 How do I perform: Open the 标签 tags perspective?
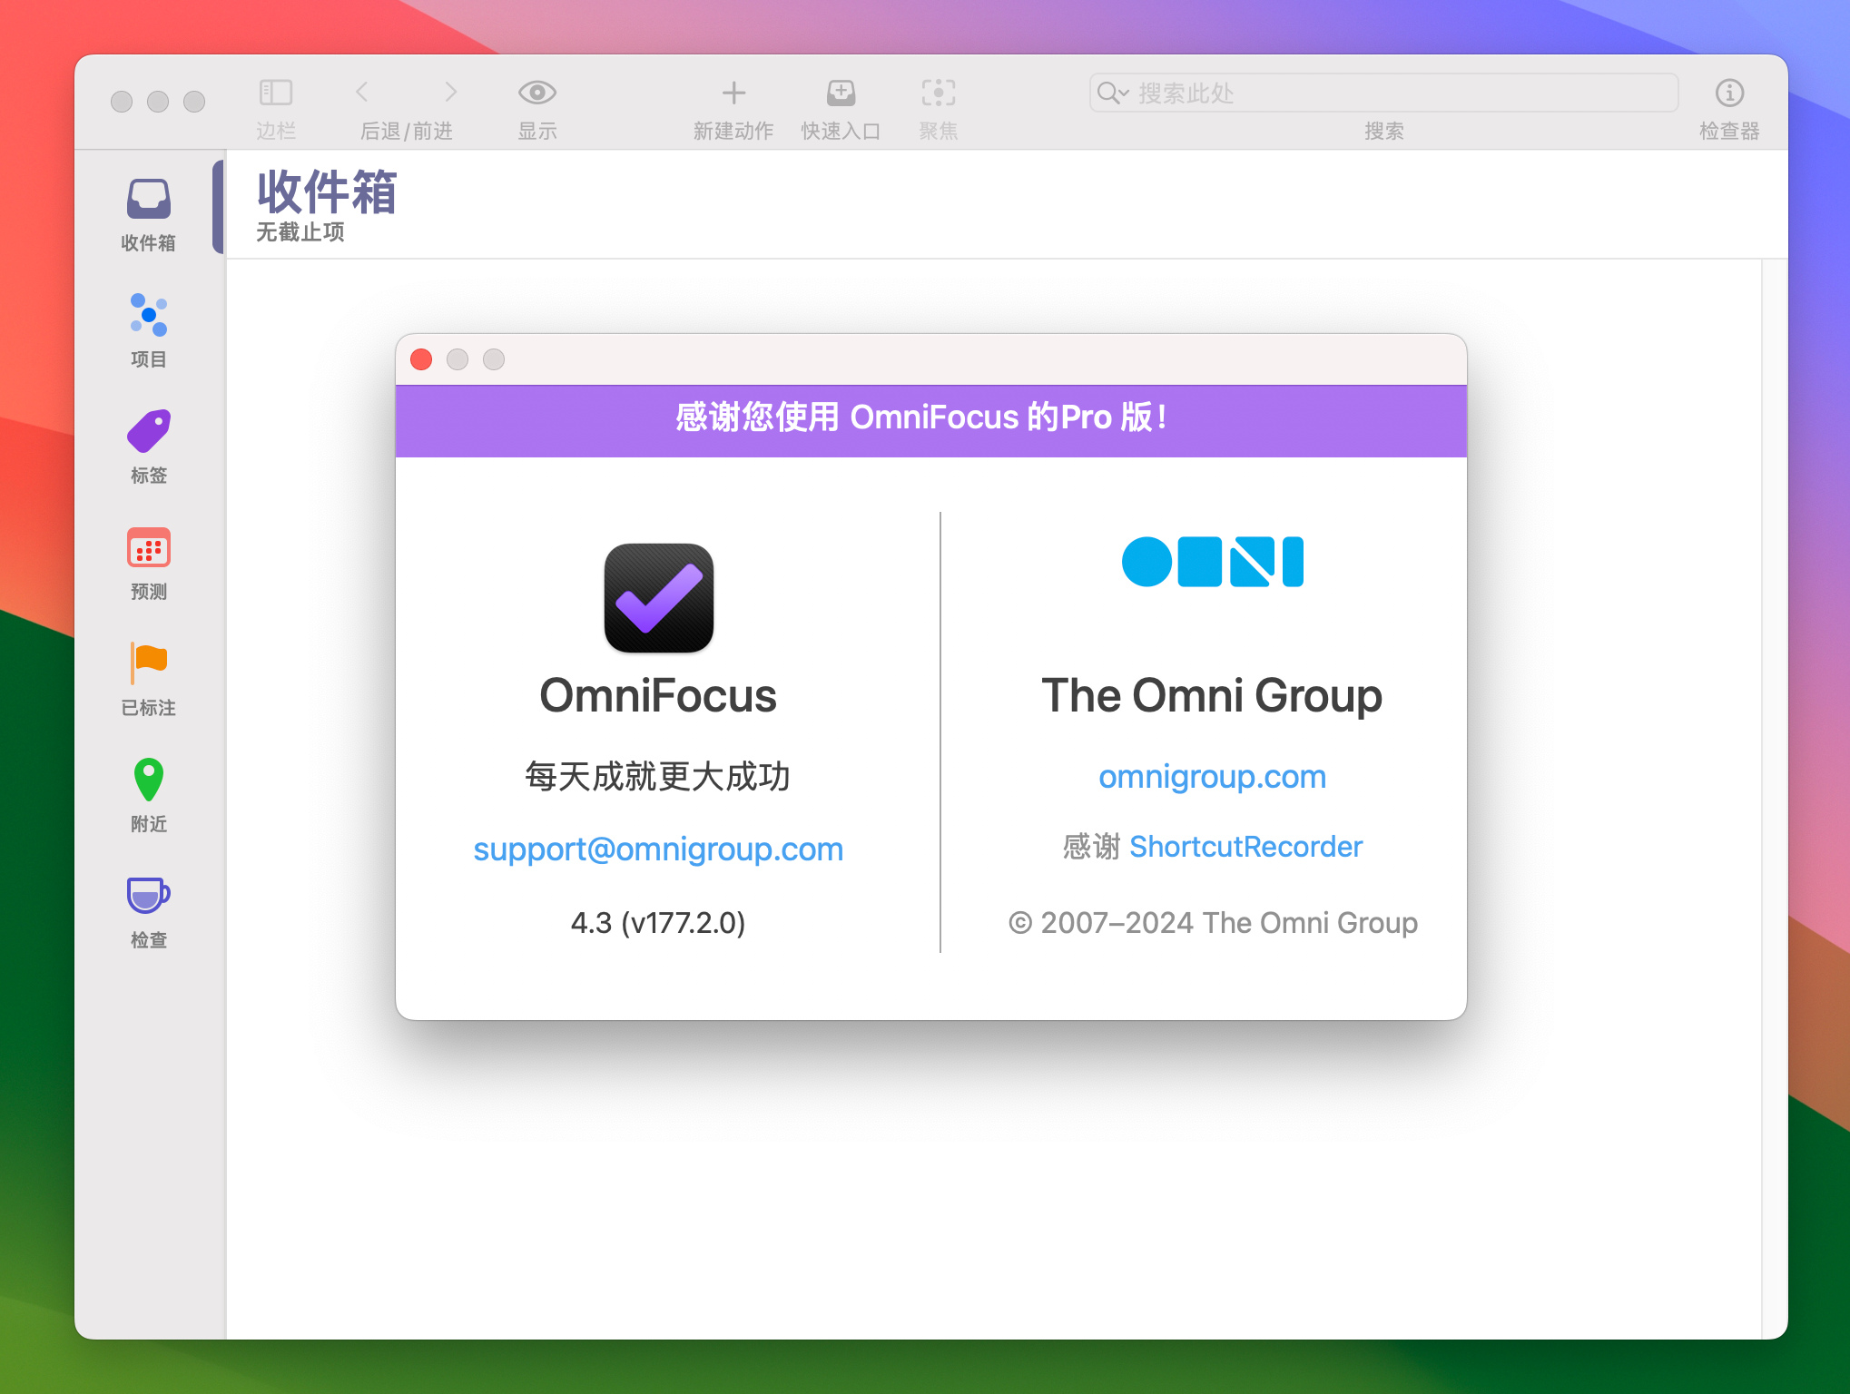[x=149, y=447]
